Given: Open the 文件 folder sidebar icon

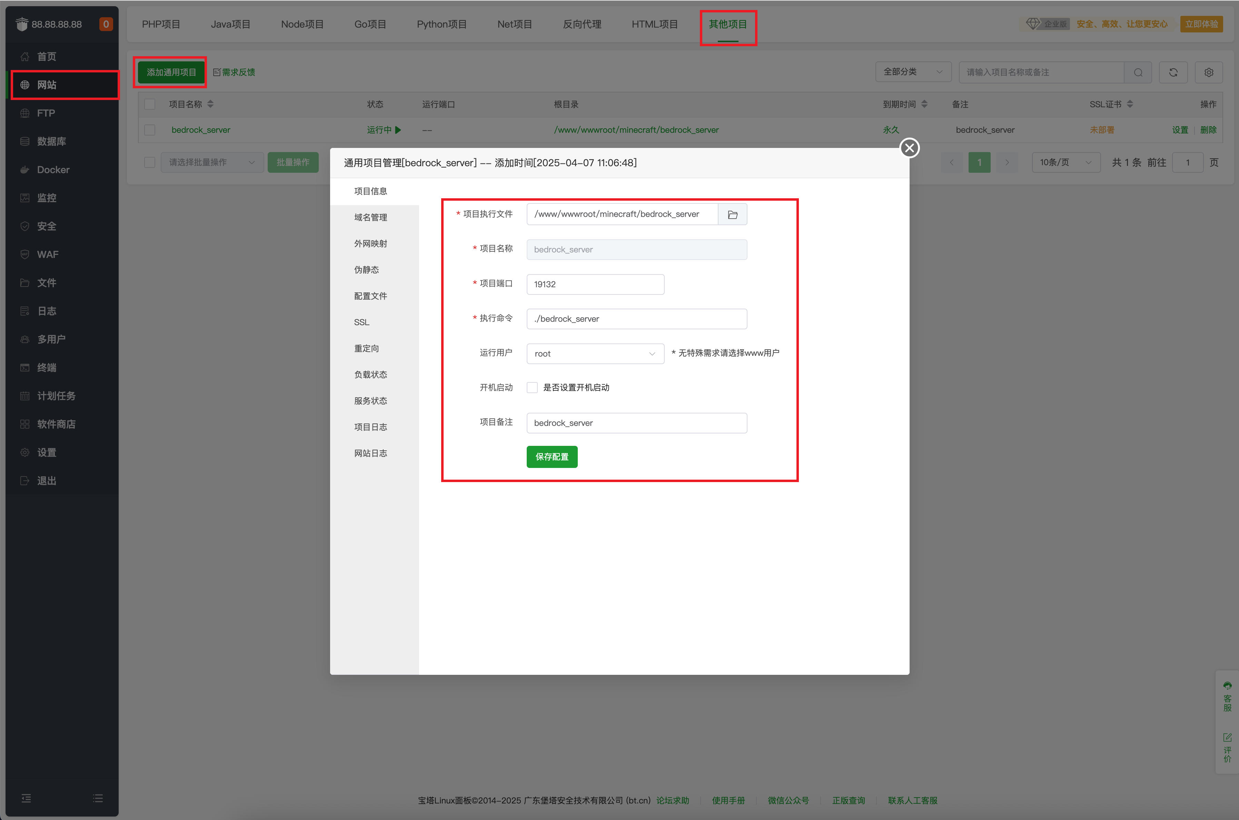Looking at the screenshot, I should tap(24, 282).
